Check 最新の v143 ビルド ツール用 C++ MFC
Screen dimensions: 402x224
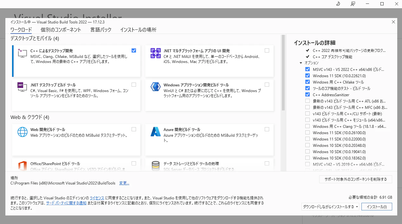click(308, 107)
